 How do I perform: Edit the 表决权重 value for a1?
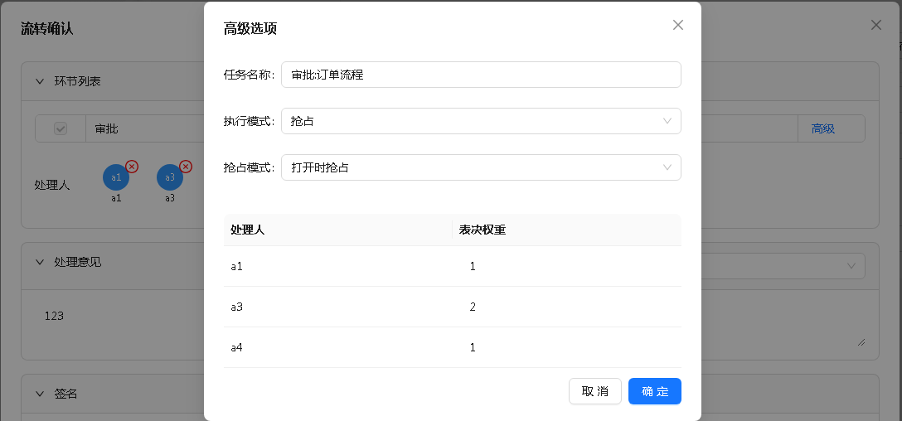473,266
